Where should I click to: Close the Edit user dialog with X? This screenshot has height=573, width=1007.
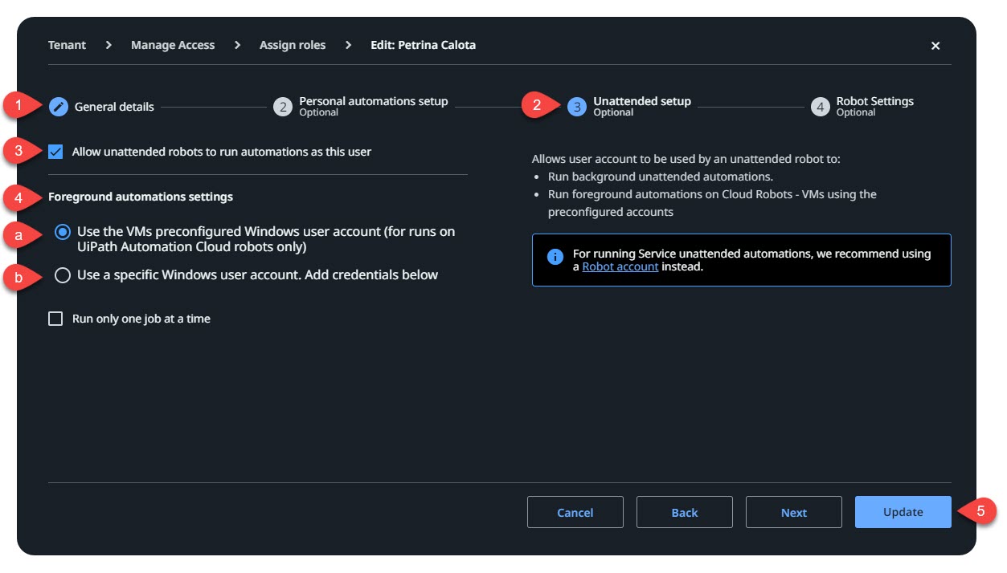935,46
